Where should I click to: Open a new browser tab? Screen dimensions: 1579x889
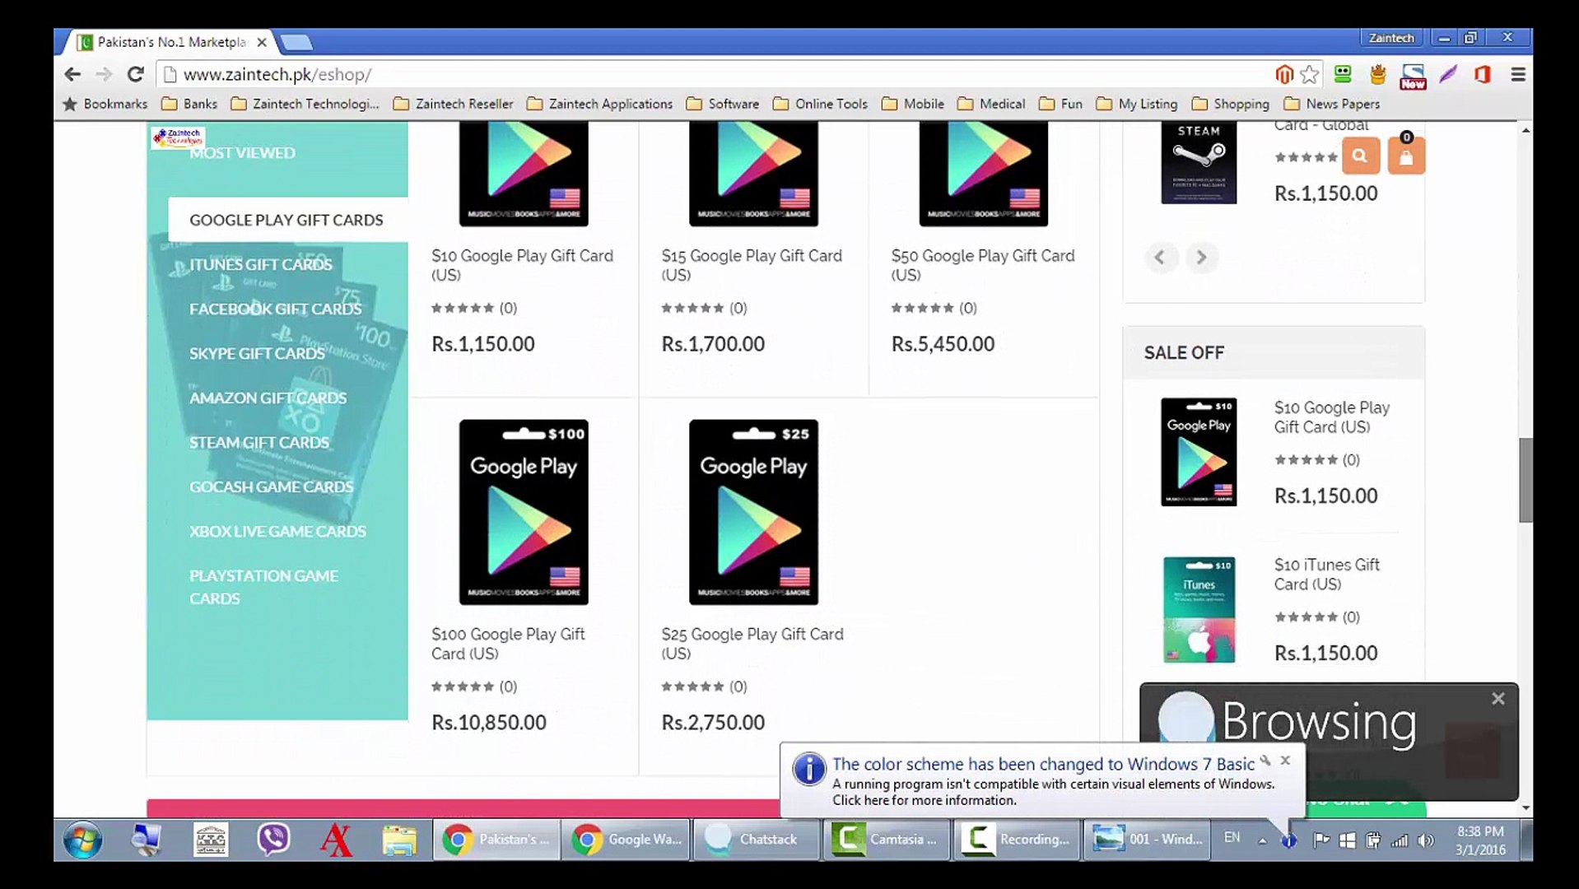(x=296, y=42)
